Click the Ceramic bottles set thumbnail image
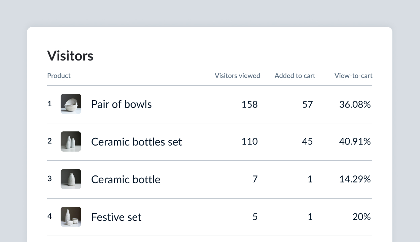 click(71, 142)
